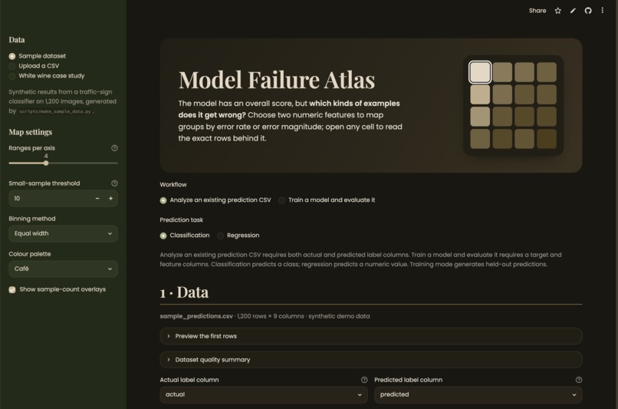Open the Colour palette dropdown

(63, 269)
